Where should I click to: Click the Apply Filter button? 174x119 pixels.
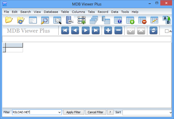(74, 112)
